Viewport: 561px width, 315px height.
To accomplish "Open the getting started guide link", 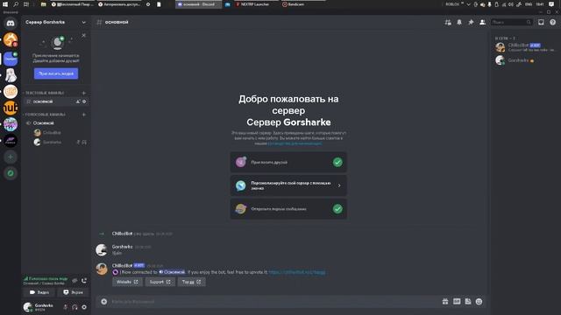I will (295, 143).
